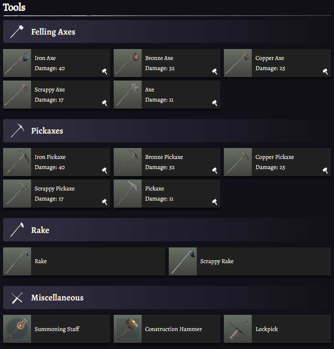Click the Scrappy Axe thumbnail
The height and width of the screenshot is (349, 334).
click(17, 95)
